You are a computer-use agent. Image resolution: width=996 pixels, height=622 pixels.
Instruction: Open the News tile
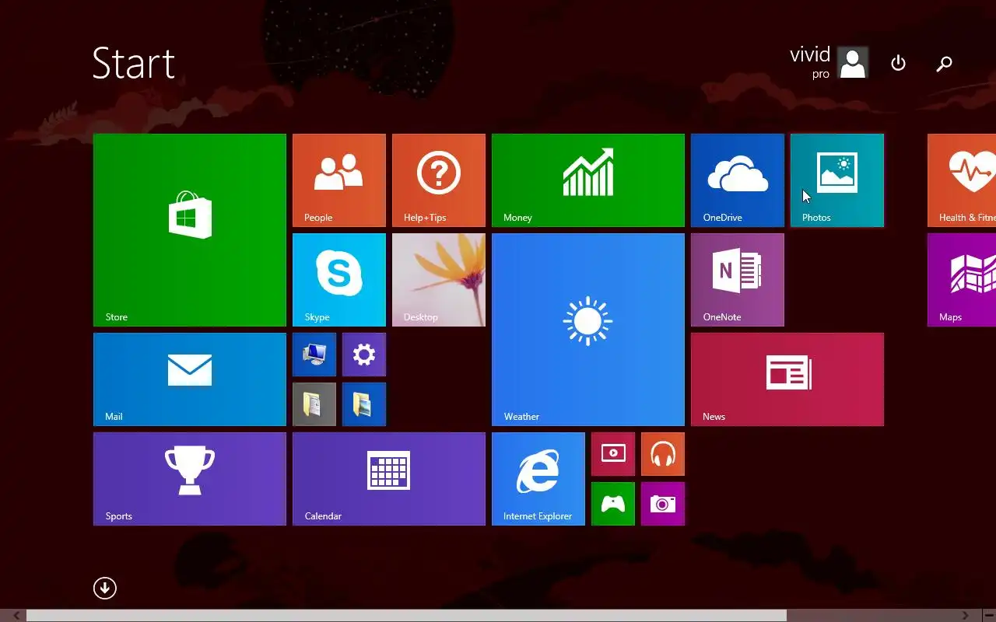787,379
